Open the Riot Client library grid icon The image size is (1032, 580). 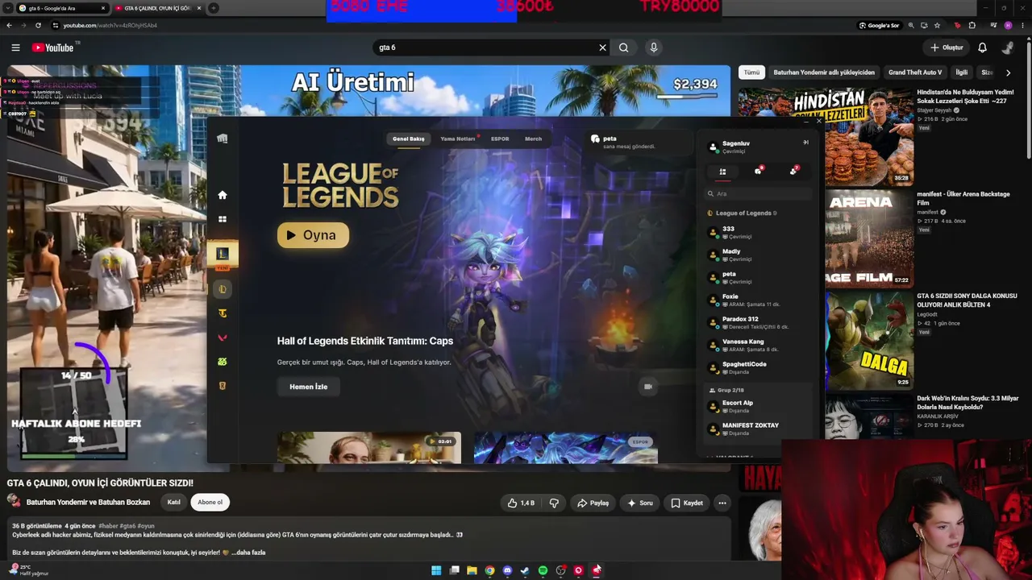(x=222, y=219)
